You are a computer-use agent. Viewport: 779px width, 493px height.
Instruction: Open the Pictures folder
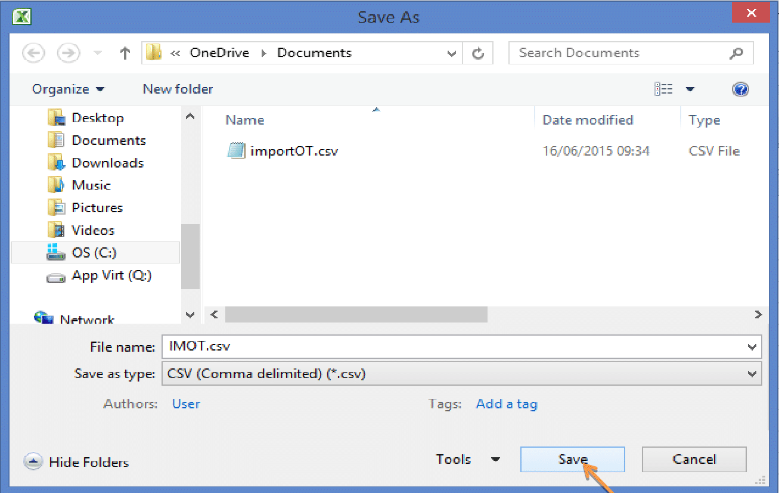[x=95, y=207]
